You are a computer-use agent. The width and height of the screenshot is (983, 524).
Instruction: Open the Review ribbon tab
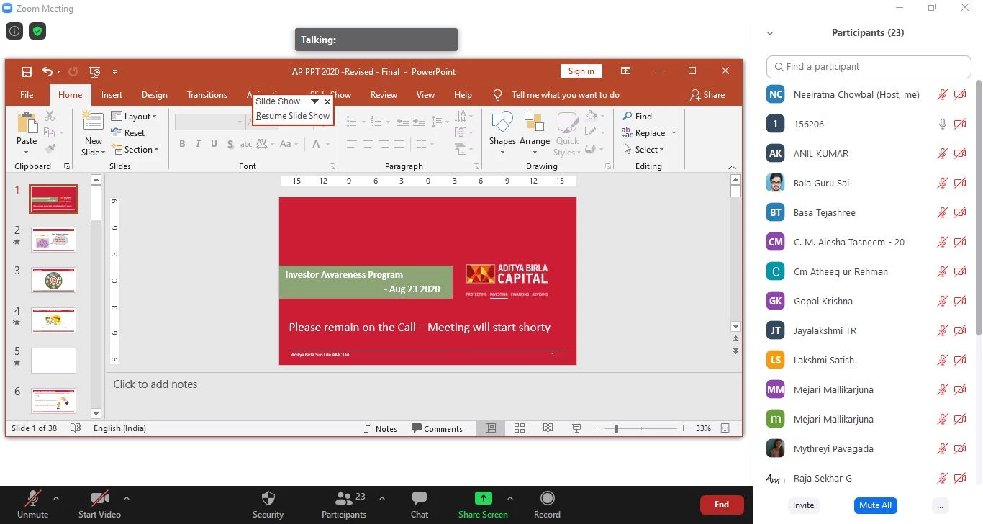pyautogui.click(x=384, y=94)
